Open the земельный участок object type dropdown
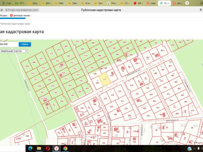203x152 pixels. tap(14, 51)
